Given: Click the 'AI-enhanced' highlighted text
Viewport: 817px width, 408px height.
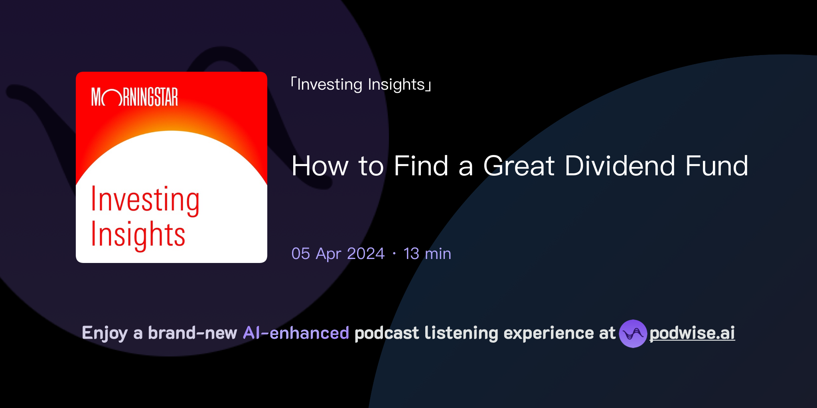Looking at the screenshot, I should [295, 333].
